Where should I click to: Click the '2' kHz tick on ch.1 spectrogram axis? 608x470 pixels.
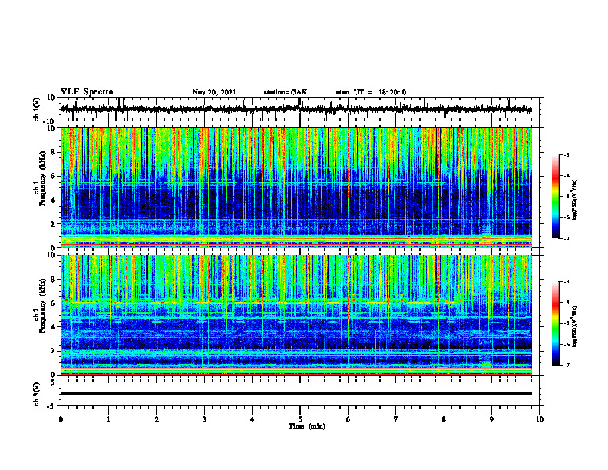pyautogui.click(x=54, y=224)
